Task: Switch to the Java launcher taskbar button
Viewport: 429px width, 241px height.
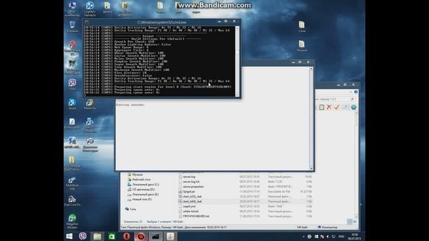Action: coord(170,236)
